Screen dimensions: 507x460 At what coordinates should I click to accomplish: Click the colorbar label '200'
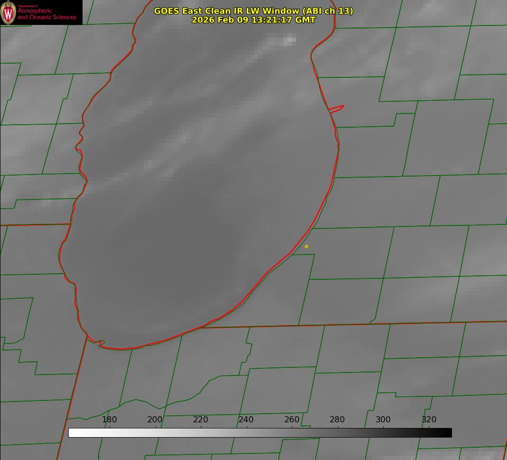pos(155,419)
